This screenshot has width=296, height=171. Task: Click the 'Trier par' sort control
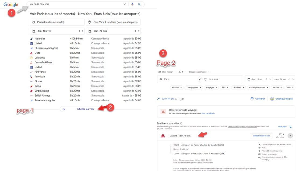point(282,127)
